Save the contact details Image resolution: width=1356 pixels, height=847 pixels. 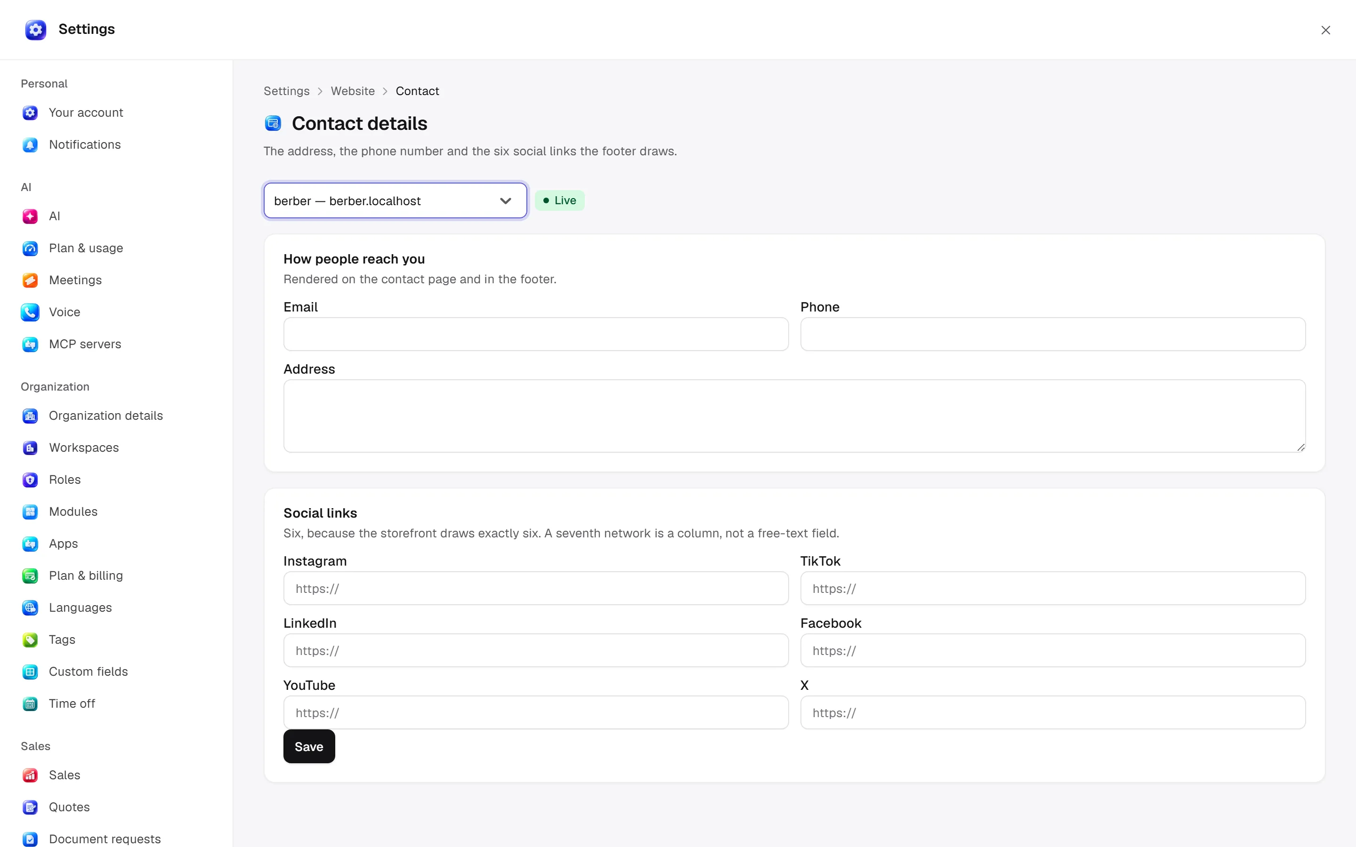(x=309, y=746)
